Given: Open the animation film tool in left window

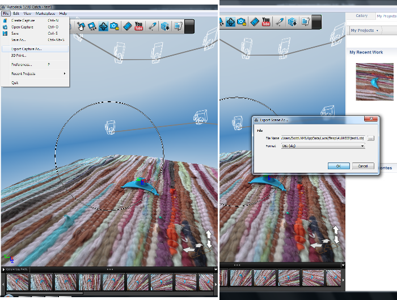Looking at the screenshot, I should (128, 26).
